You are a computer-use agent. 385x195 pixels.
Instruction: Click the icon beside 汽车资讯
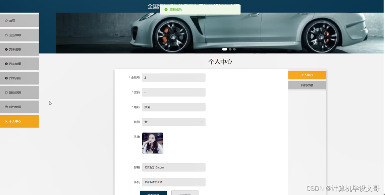[6, 78]
